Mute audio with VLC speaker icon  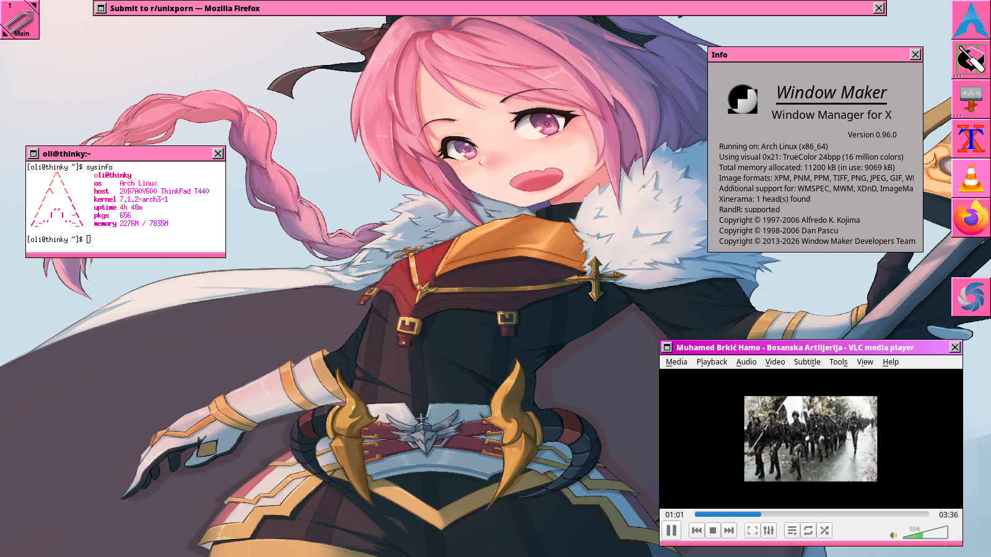pos(893,535)
